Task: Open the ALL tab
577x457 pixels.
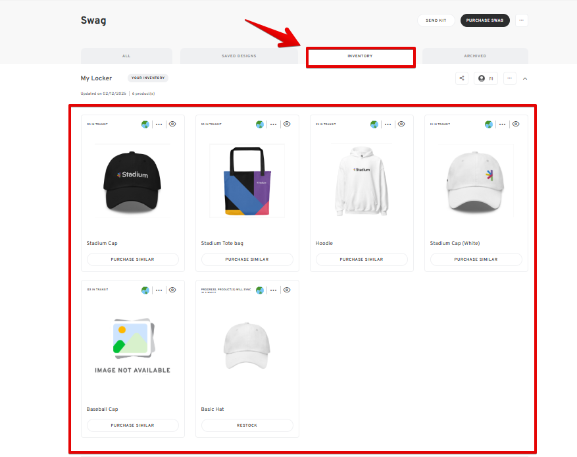Action: click(126, 56)
